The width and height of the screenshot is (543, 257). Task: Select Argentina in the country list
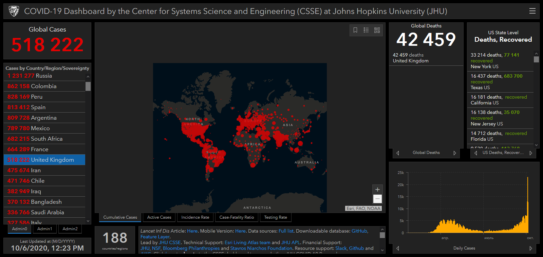point(44,118)
